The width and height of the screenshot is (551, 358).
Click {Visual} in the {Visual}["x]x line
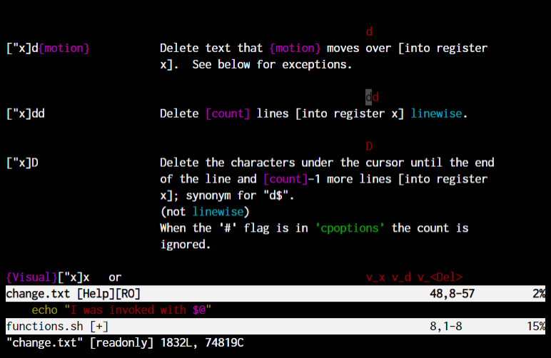coord(31,277)
